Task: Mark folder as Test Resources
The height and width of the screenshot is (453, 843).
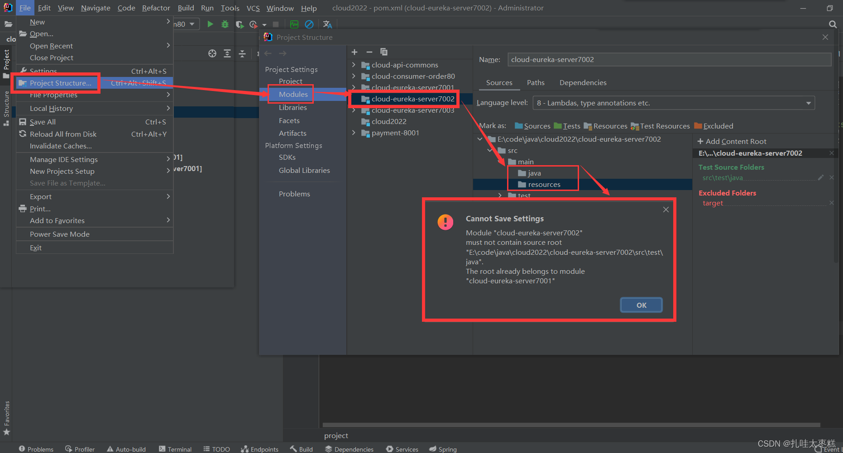Action: click(660, 126)
